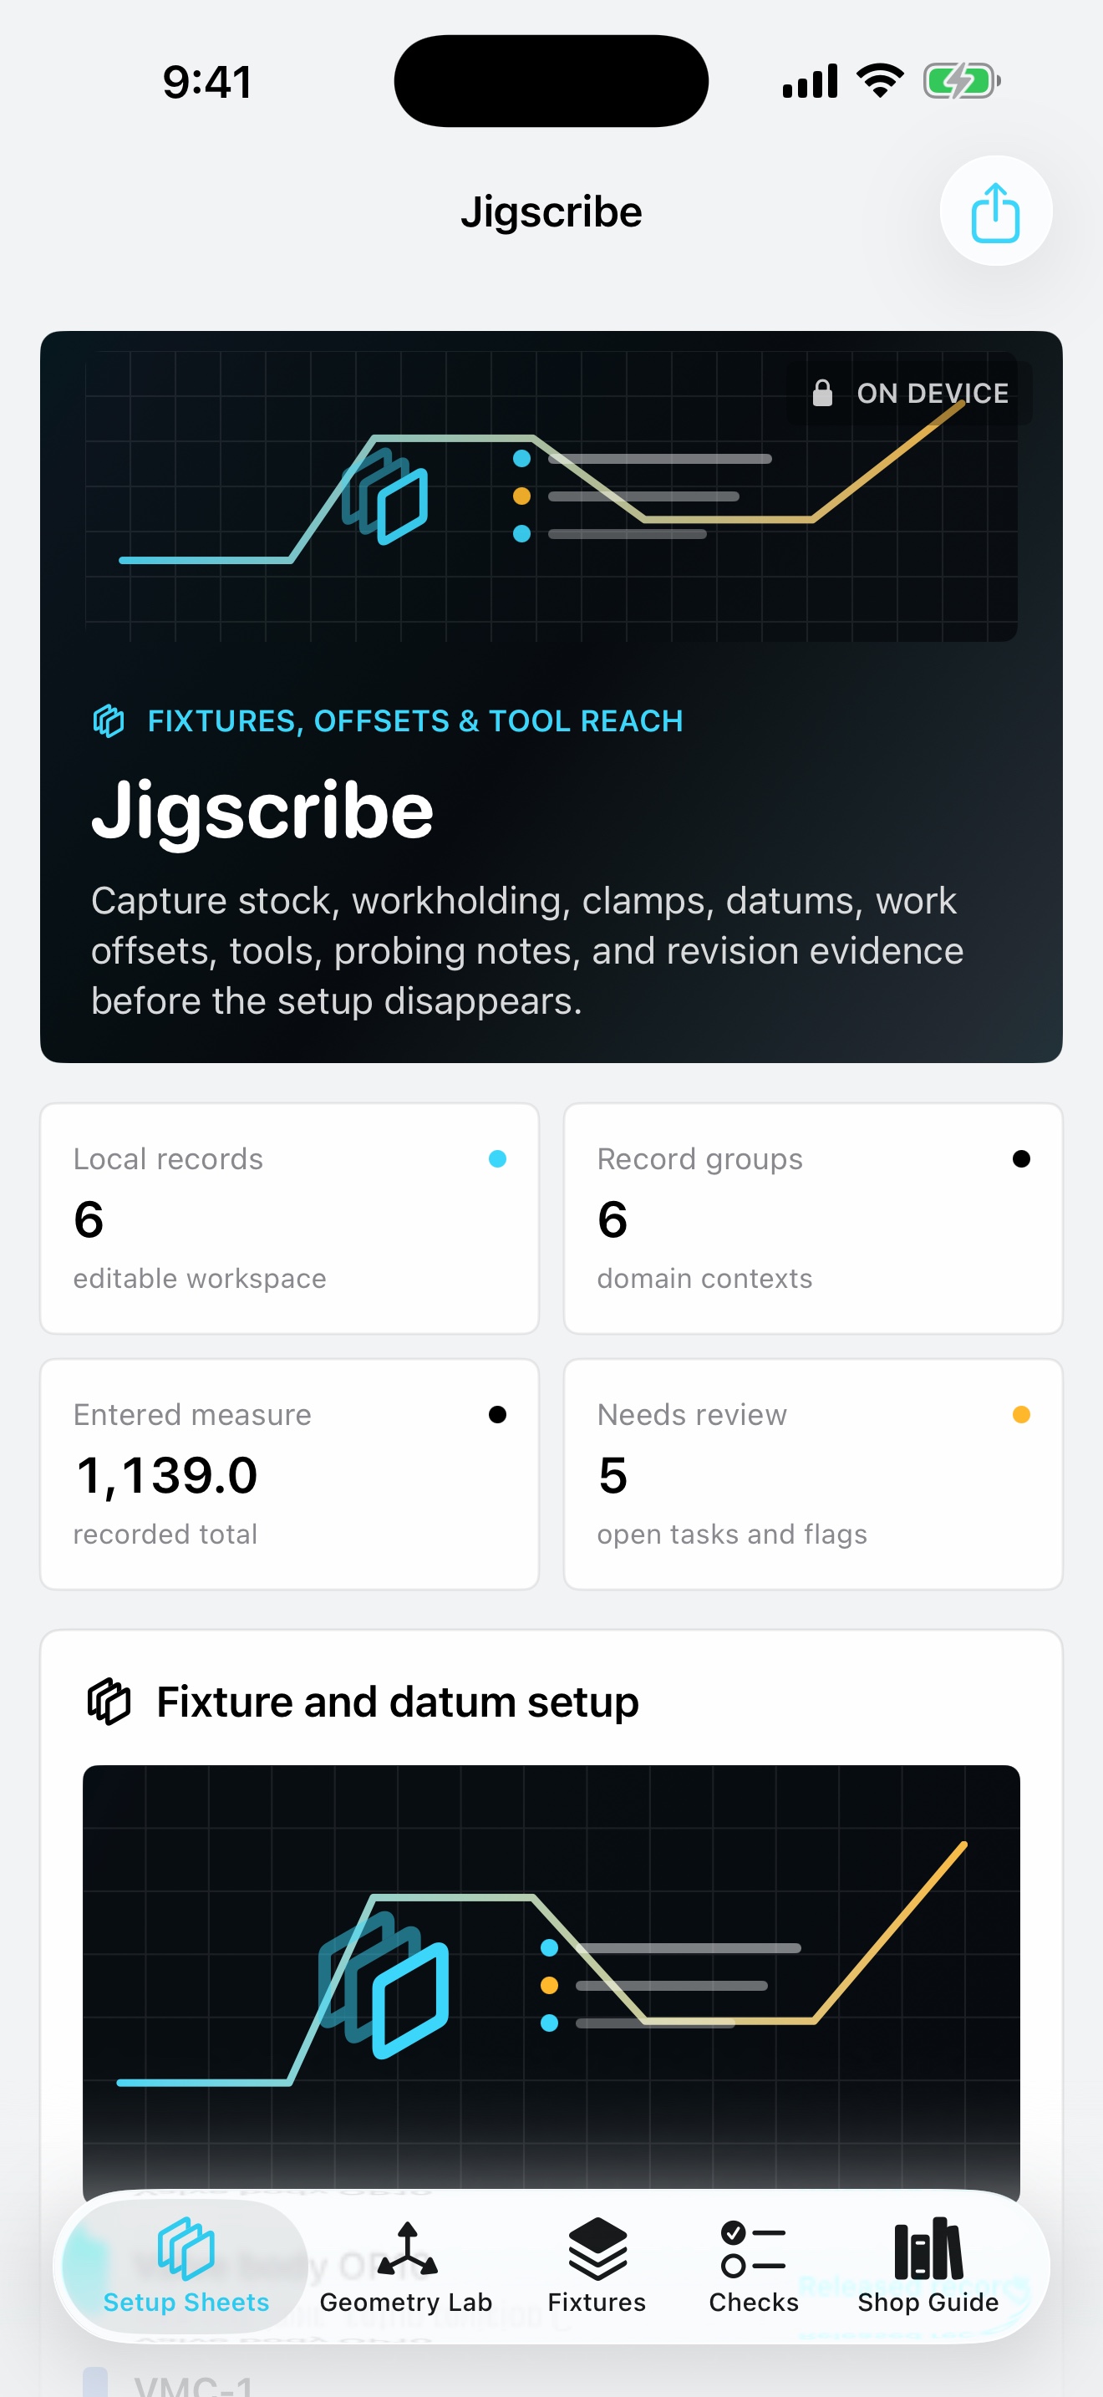Screen dimensions: 1103x2397
Task: Open the Shop Guide tab
Action: click(x=928, y=2265)
